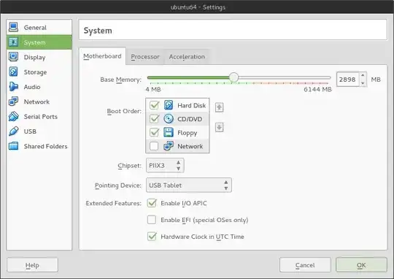This screenshot has width=394, height=279.
Task: Click the Base Memory slider handle
Action: pos(233,77)
